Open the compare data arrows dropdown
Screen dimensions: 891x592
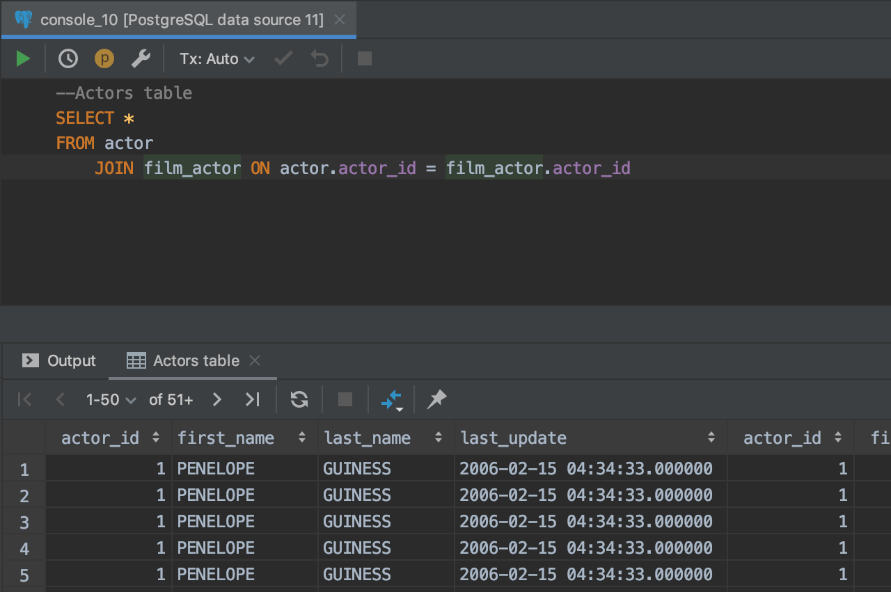[391, 400]
